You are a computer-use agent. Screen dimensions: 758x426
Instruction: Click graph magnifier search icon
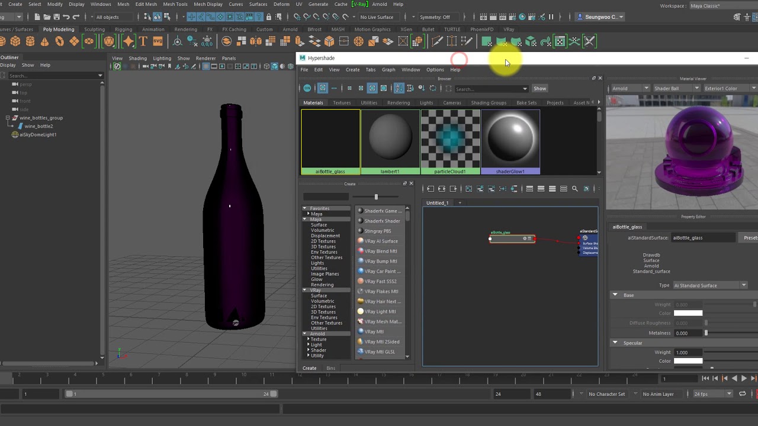[x=574, y=189]
